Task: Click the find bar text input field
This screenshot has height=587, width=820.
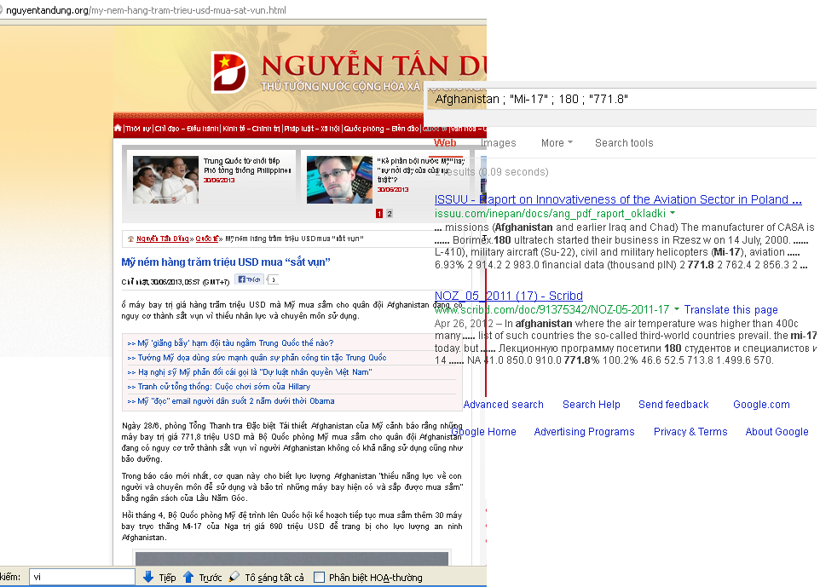Action: pyautogui.click(x=82, y=577)
